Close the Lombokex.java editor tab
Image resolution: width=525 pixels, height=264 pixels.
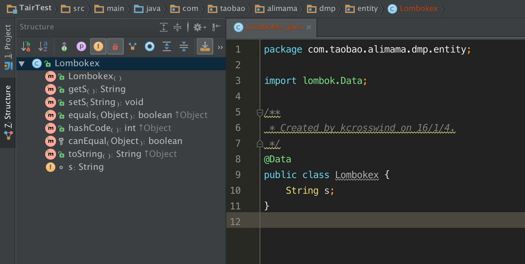click(309, 27)
